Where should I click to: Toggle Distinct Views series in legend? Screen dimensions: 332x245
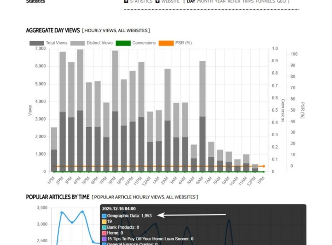coord(91,43)
